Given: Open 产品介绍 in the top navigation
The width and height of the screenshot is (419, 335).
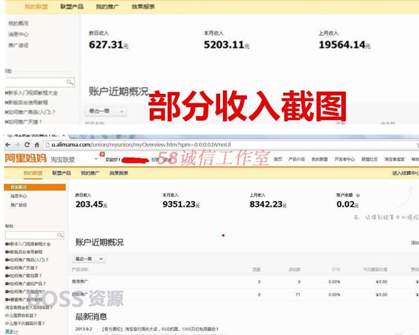Looking at the screenshot, I should [296, 159].
